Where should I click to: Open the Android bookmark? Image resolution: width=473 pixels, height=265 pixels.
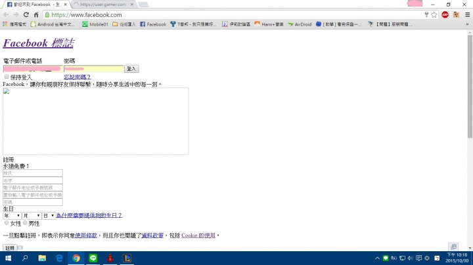click(53, 24)
